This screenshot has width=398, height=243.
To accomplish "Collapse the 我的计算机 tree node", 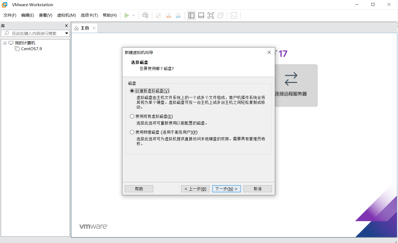I will (x=5, y=43).
